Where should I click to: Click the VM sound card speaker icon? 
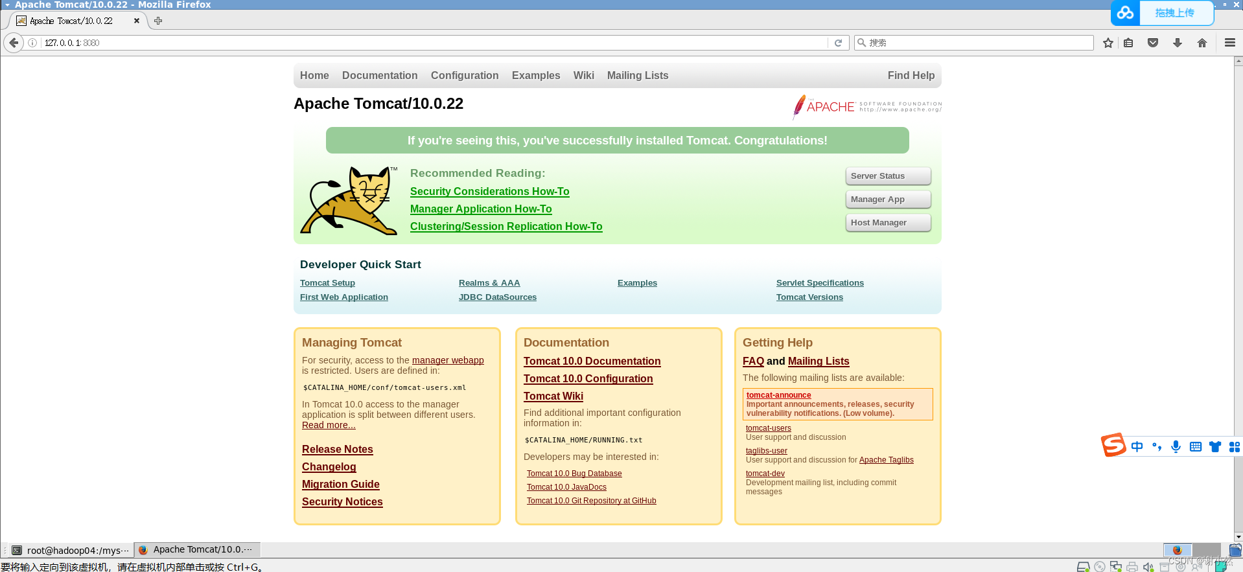click(1148, 567)
